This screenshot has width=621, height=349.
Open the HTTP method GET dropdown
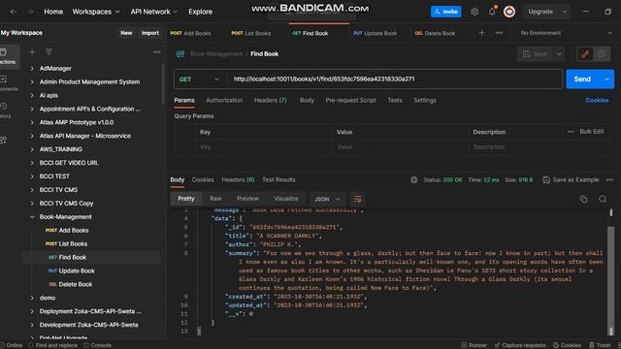(x=199, y=79)
